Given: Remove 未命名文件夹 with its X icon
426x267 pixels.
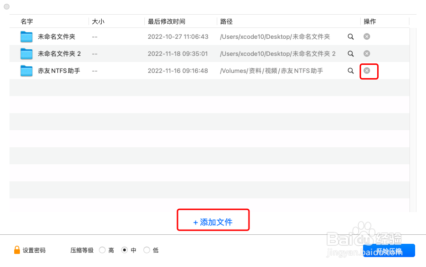Looking at the screenshot, I should (x=367, y=36).
